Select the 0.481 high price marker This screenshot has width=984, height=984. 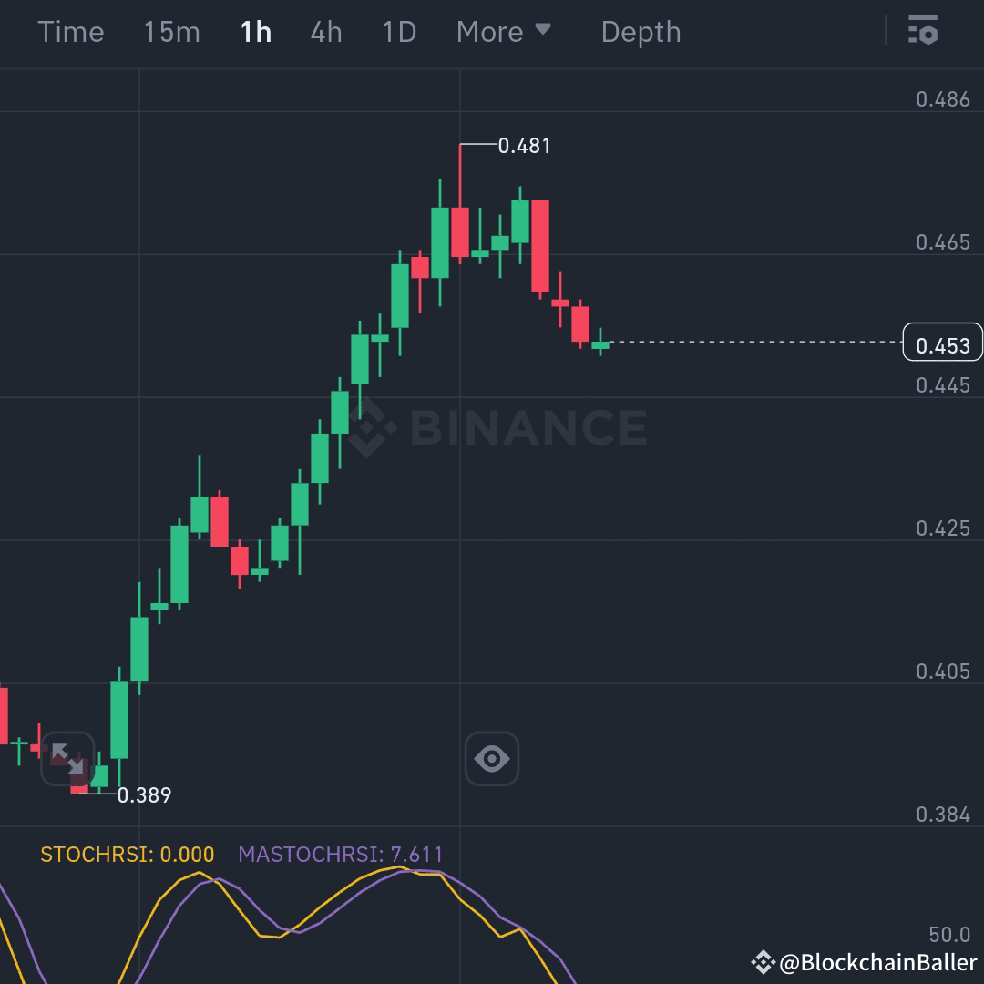pyautogui.click(x=524, y=144)
